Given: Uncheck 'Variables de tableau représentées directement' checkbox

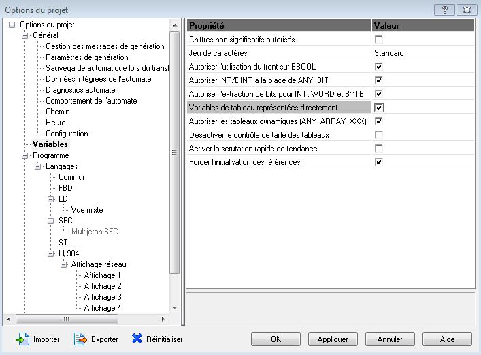Looking at the screenshot, I should [x=379, y=108].
